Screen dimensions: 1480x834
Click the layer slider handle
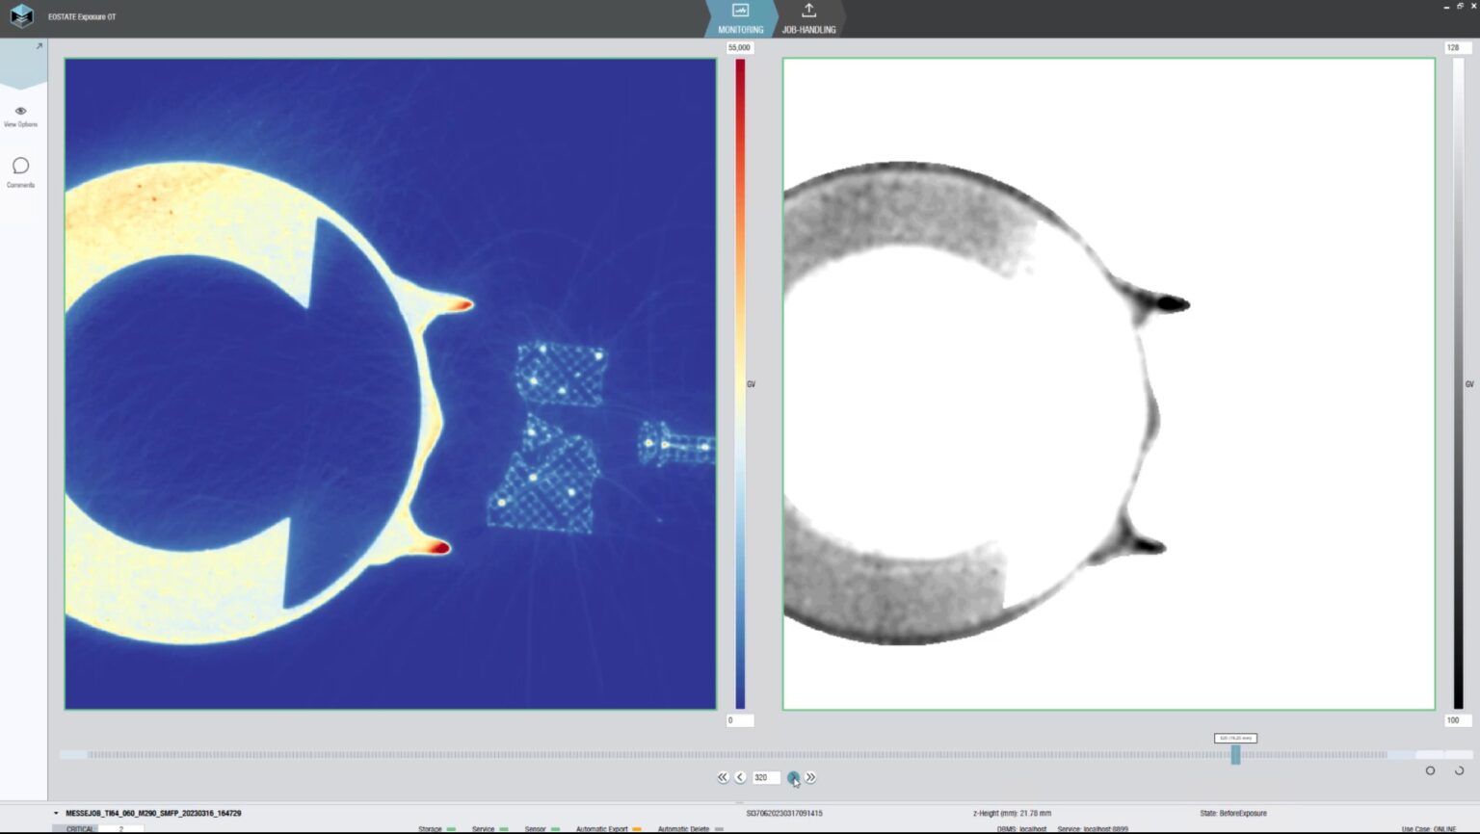pyautogui.click(x=1235, y=755)
